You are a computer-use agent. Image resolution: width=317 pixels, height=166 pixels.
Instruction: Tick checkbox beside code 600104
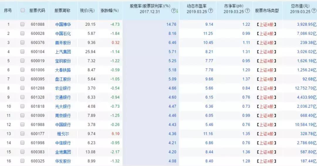(22, 52)
